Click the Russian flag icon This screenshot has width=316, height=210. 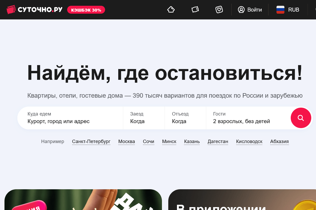[280, 10]
